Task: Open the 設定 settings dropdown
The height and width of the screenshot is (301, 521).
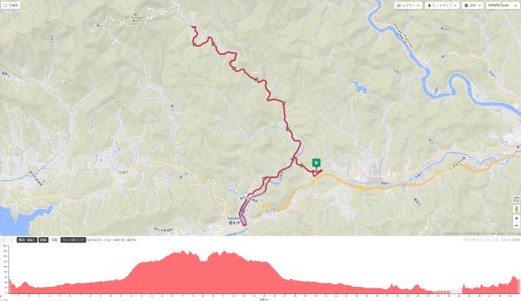Action: point(472,6)
